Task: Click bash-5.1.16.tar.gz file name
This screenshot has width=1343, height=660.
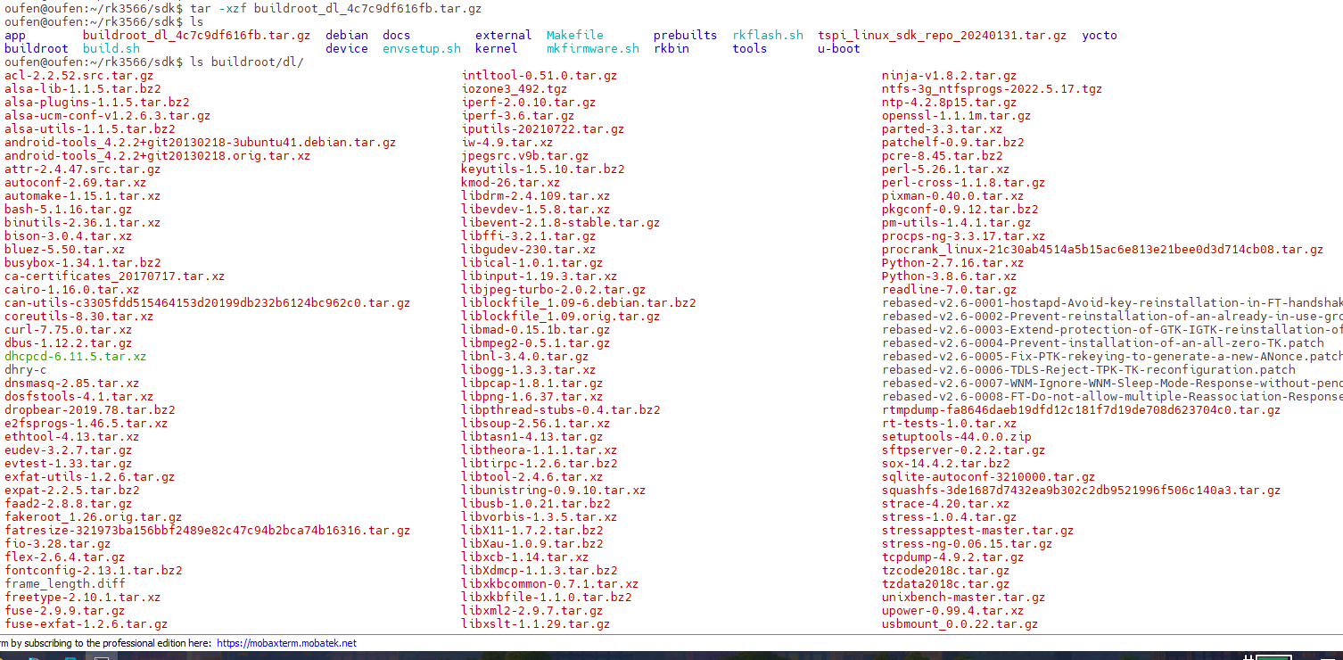Action: point(69,210)
